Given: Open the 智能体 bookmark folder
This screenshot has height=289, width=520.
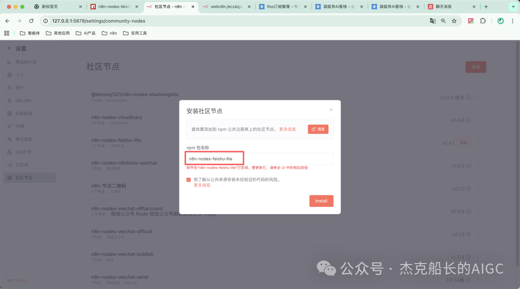Looking at the screenshot, I should pyautogui.click(x=29, y=33).
